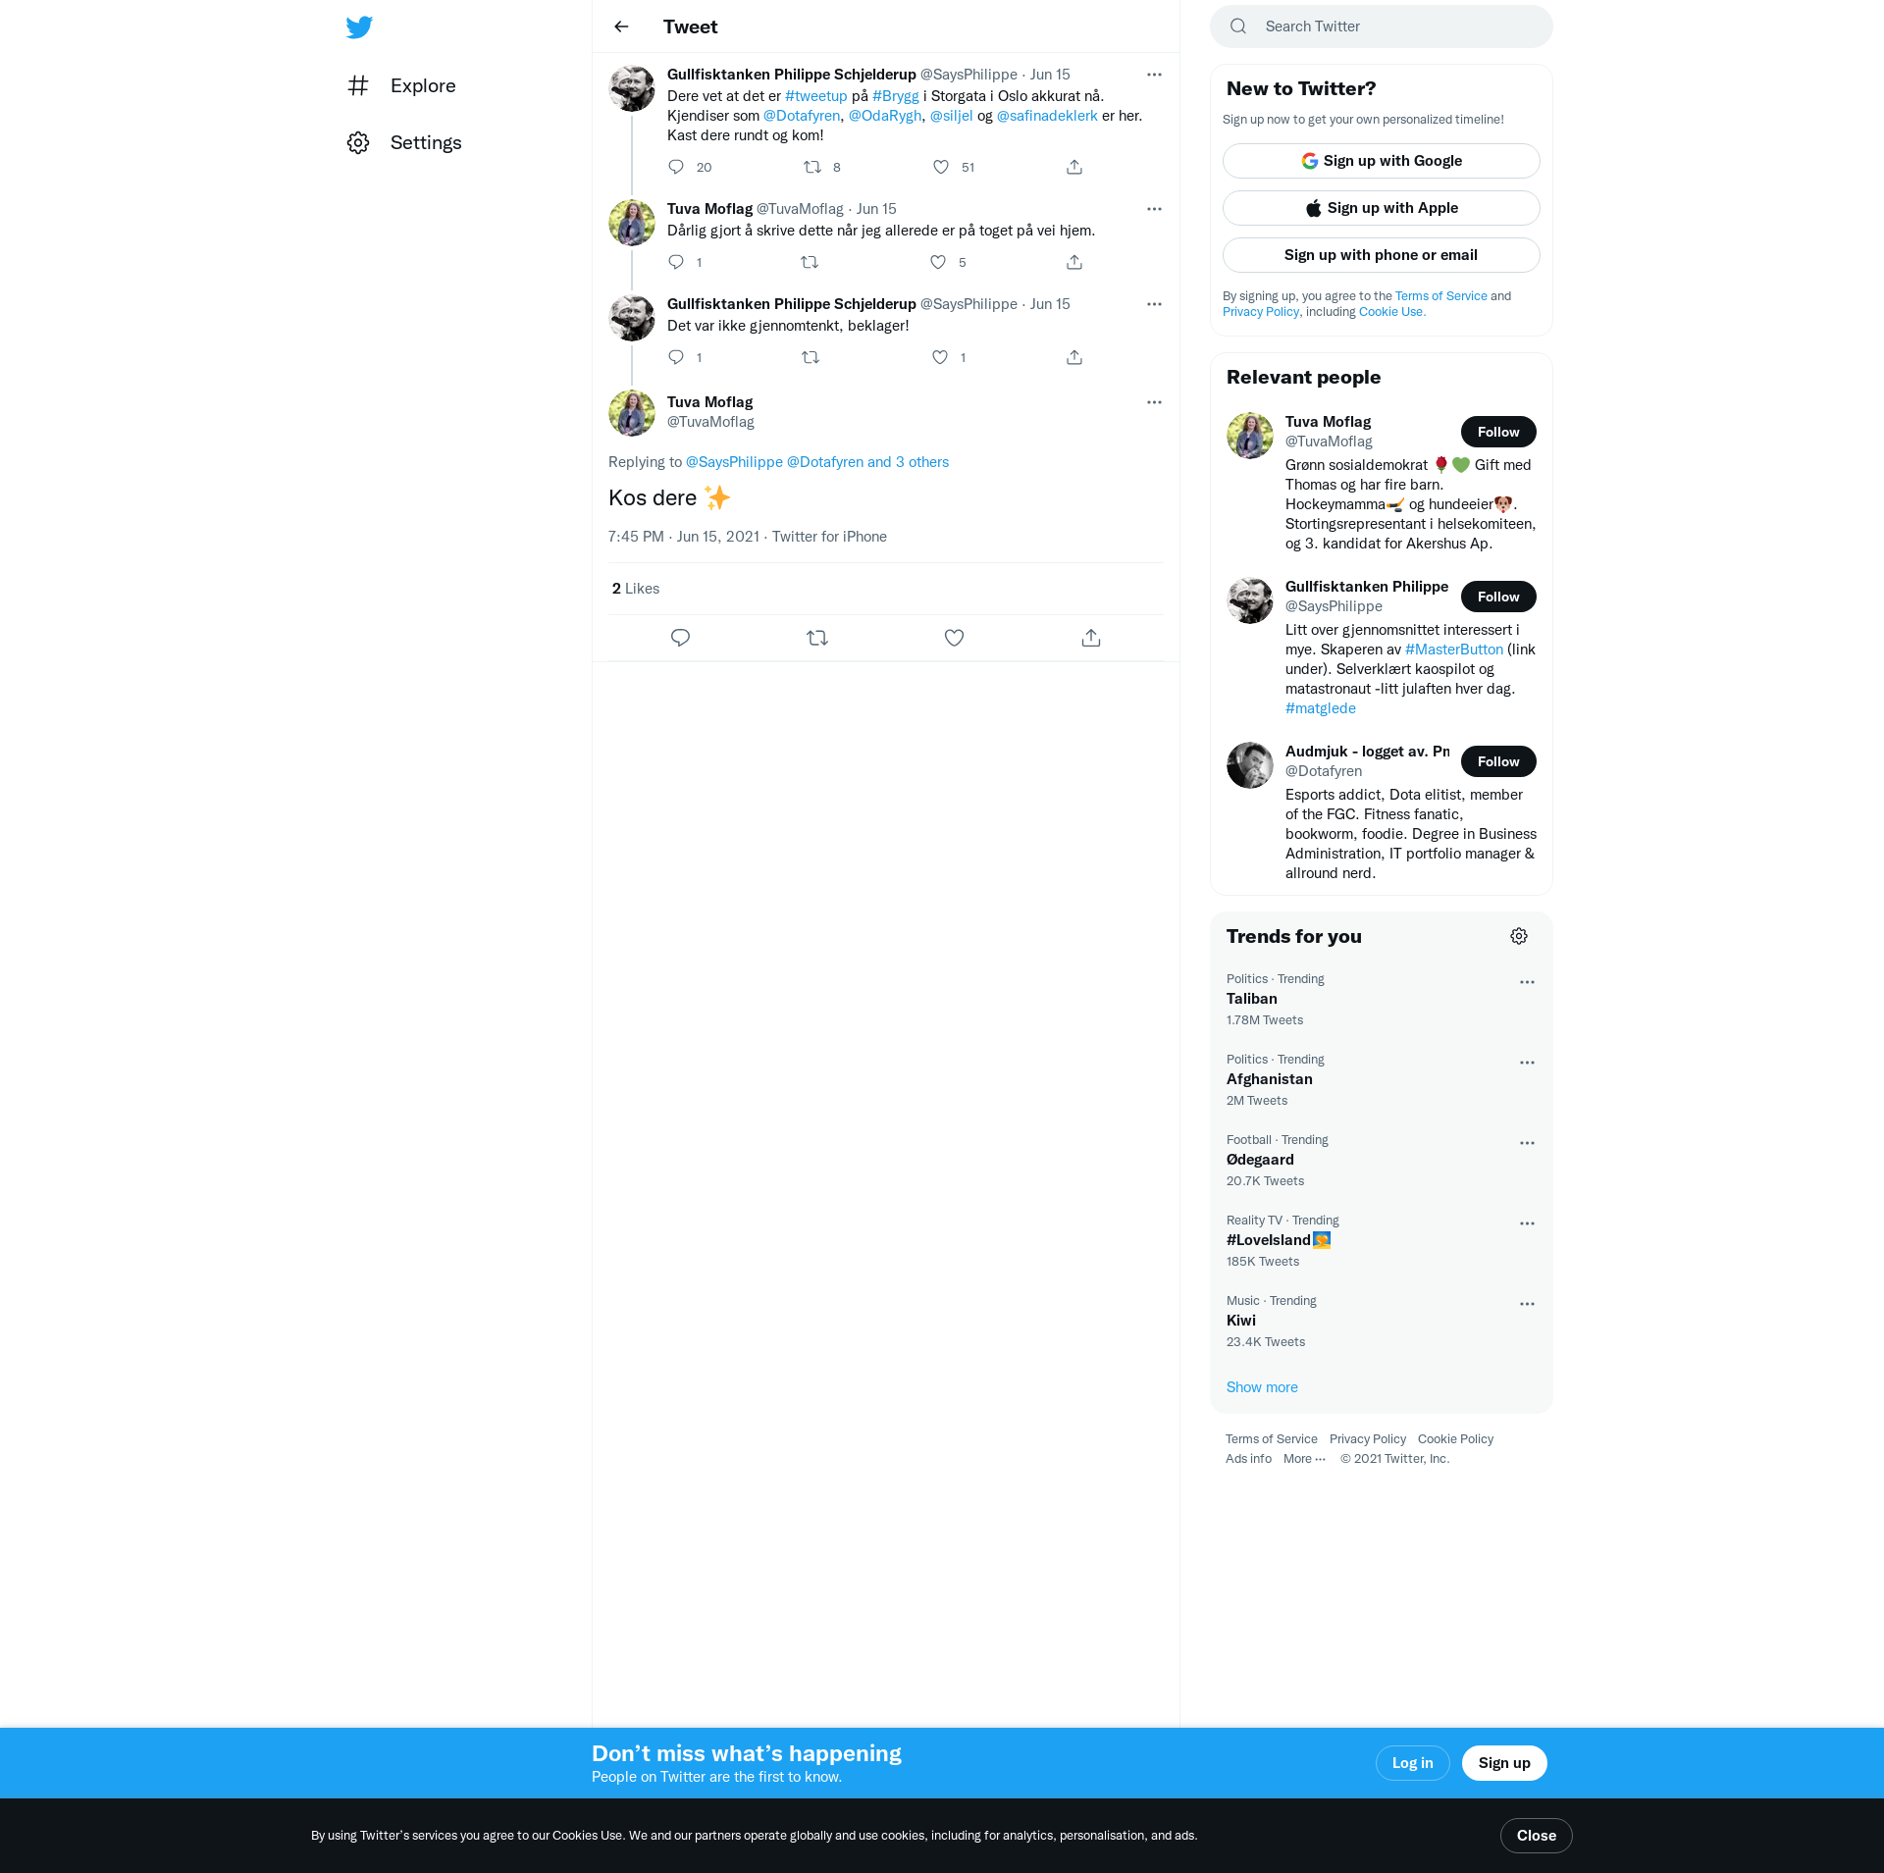Open more options for Taliban trend
Viewport: 1884px width, 1873px height.
1527,982
